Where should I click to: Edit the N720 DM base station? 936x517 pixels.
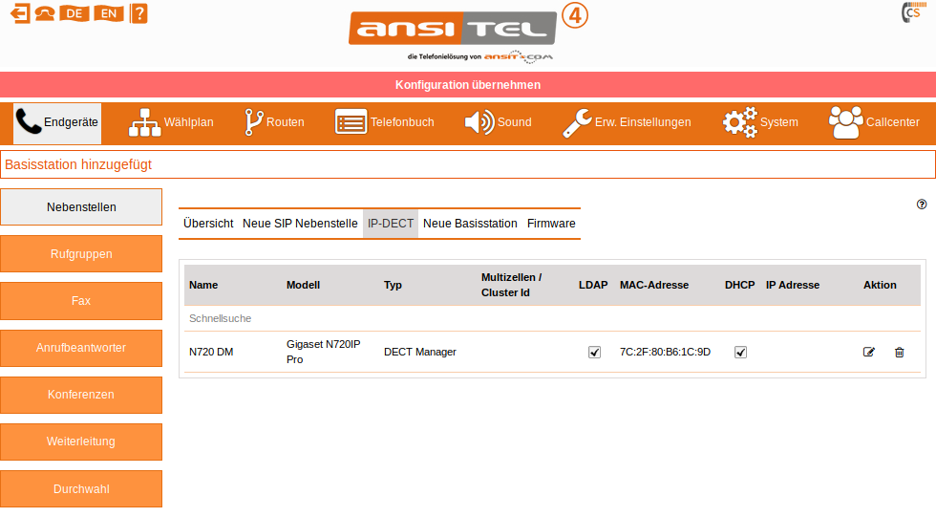pos(868,352)
